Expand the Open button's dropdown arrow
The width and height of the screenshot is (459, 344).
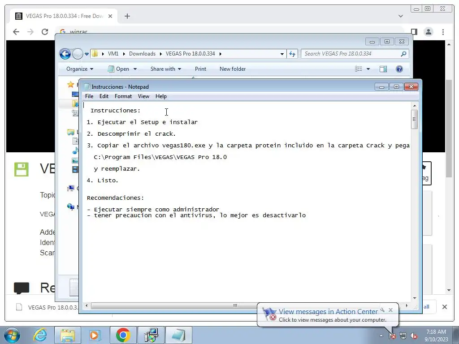pyautogui.click(x=135, y=69)
